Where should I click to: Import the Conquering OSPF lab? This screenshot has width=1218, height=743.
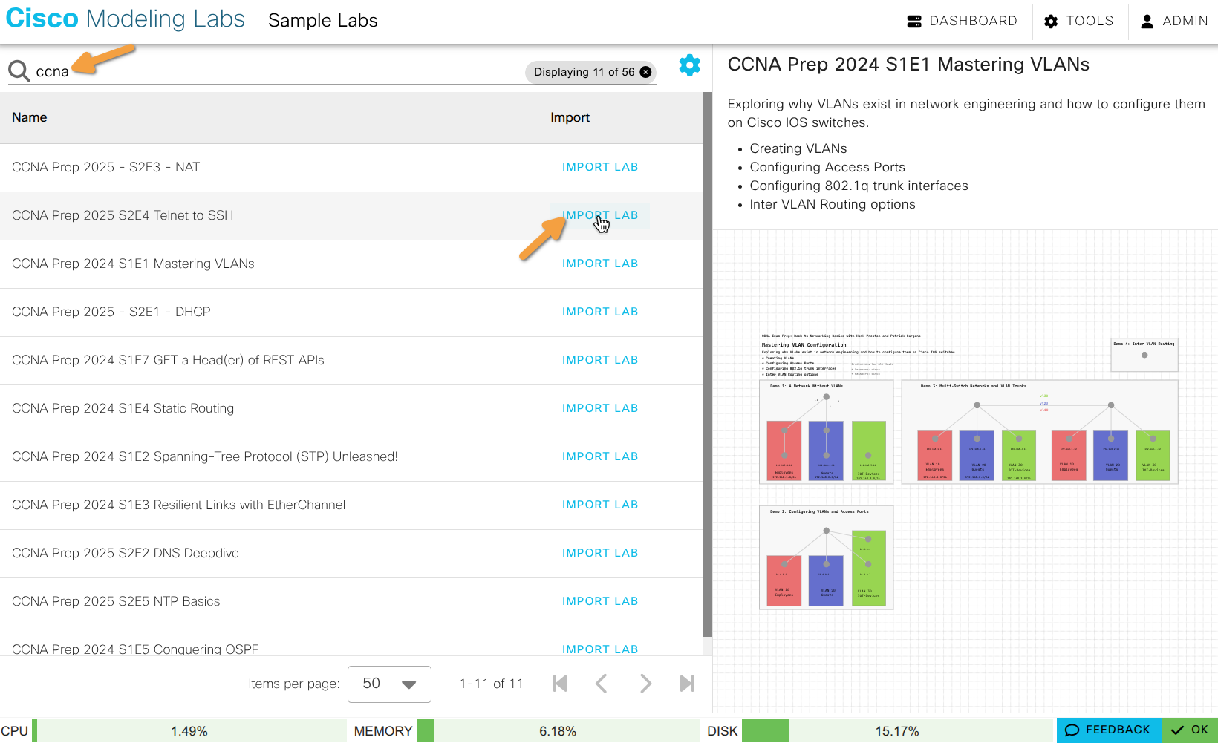click(x=600, y=649)
